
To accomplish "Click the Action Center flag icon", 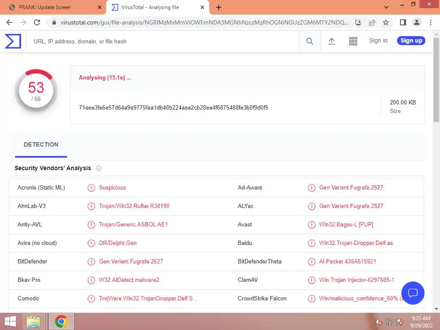I will (x=400, y=322).
